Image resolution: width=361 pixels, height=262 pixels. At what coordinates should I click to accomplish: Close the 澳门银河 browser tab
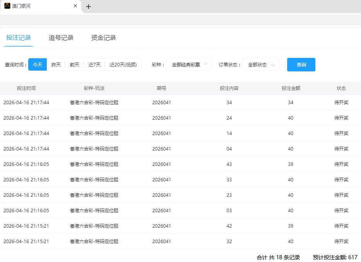(x=75, y=6)
